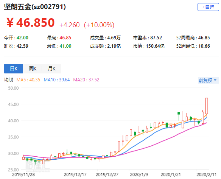The image size is (221, 179).
Task: Click the current price ¥46.850
Action: click(x=30, y=23)
